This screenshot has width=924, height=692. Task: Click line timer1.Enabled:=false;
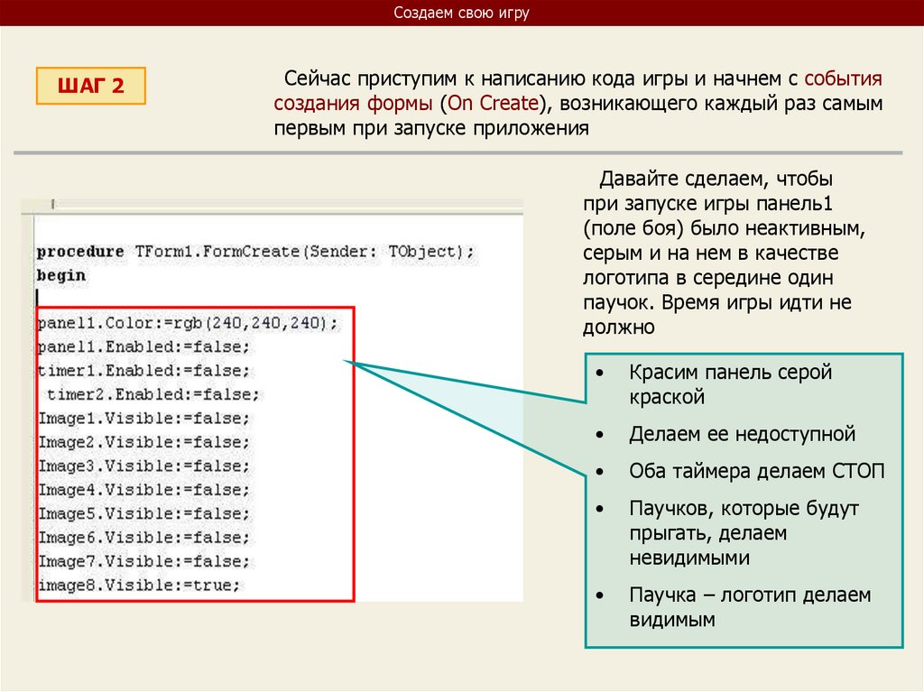point(143,371)
